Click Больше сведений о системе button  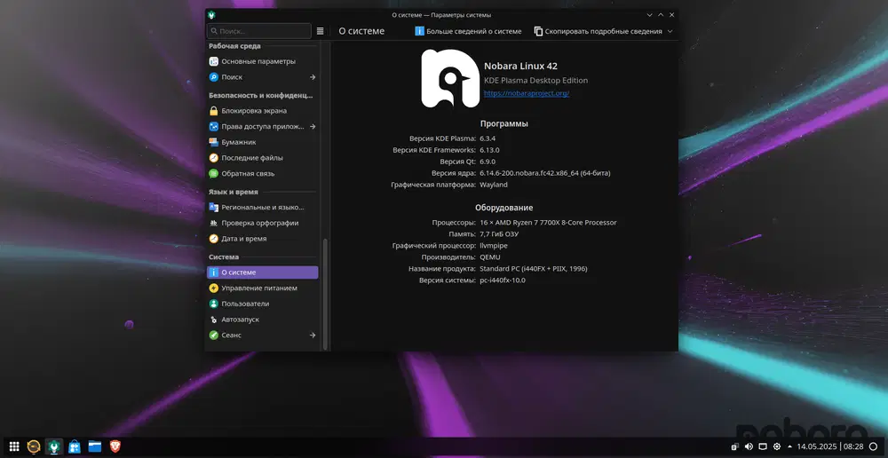(x=468, y=31)
